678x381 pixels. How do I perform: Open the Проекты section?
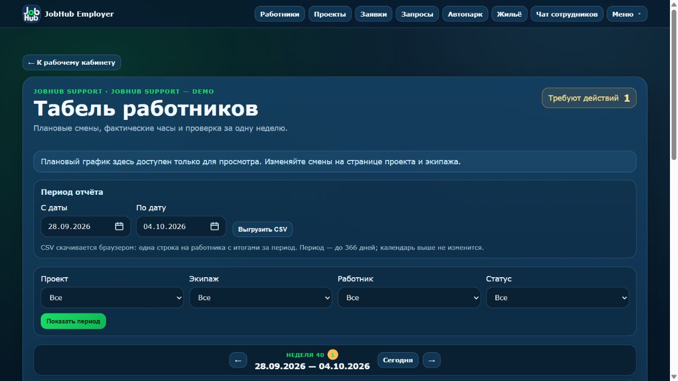coord(330,14)
